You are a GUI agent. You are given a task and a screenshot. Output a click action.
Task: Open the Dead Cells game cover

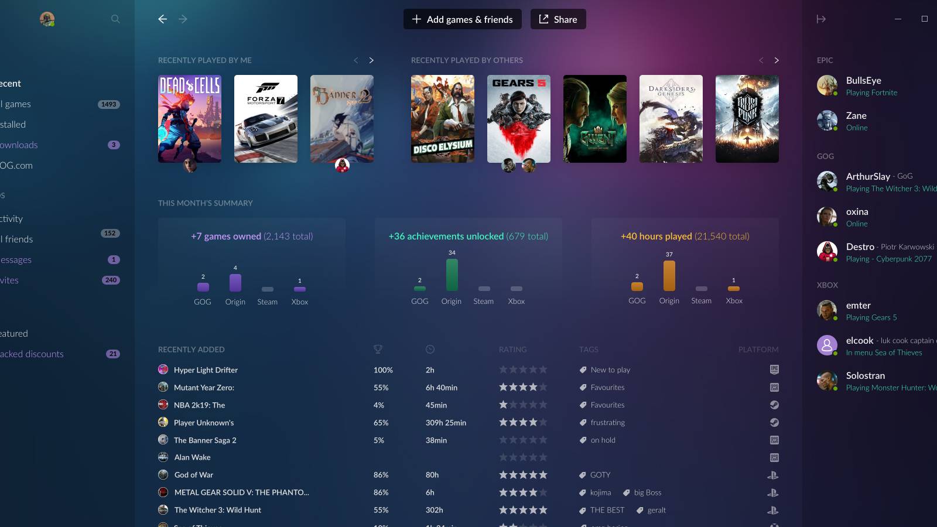pos(190,119)
